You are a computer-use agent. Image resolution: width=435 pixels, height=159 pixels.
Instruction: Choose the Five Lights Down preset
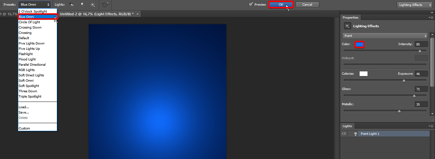pos(38,43)
